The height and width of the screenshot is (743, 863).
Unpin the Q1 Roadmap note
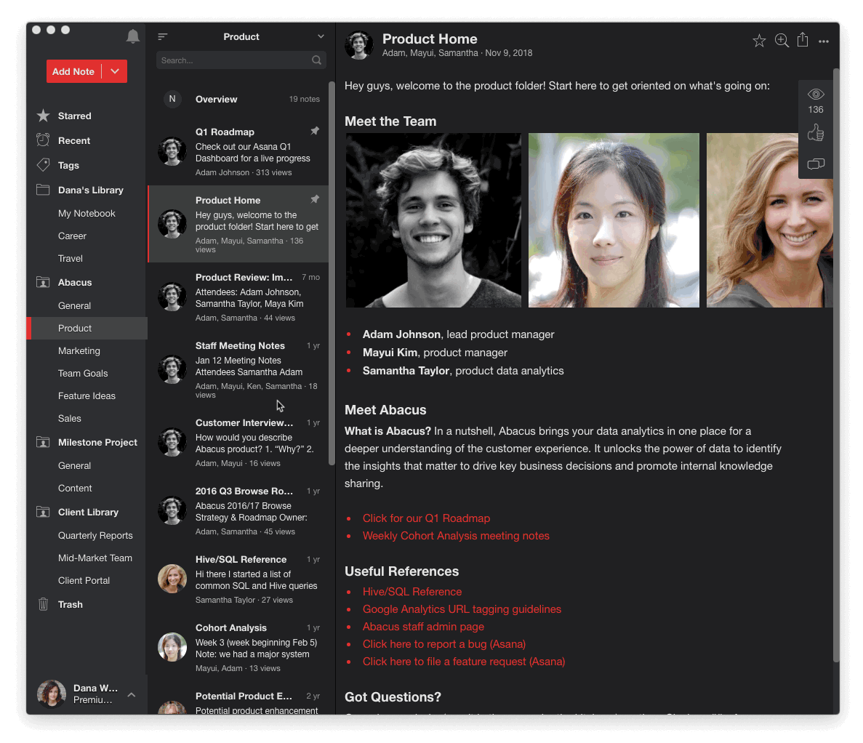point(314,131)
